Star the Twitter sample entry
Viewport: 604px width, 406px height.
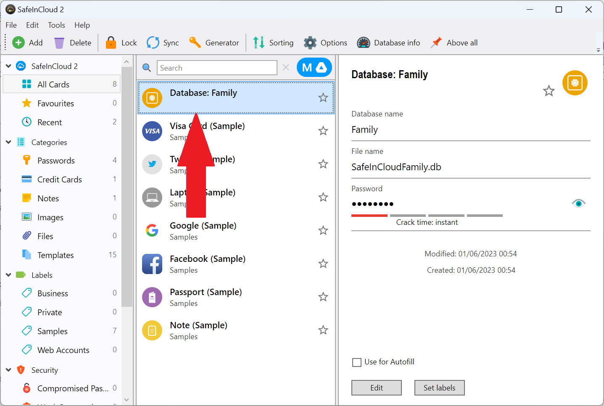pyautogui.click(x=323, y=164)
